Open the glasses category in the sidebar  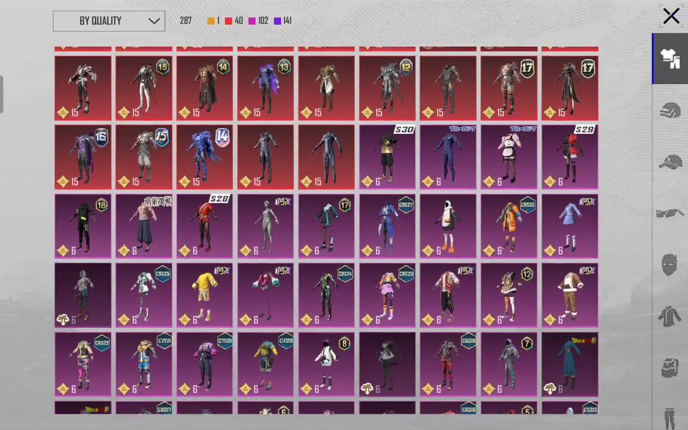(x=670, y=213)
